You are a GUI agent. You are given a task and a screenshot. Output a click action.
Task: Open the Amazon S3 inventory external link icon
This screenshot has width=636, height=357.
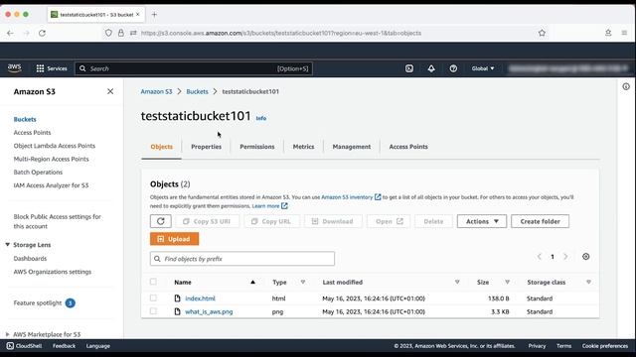pos(378,197)
